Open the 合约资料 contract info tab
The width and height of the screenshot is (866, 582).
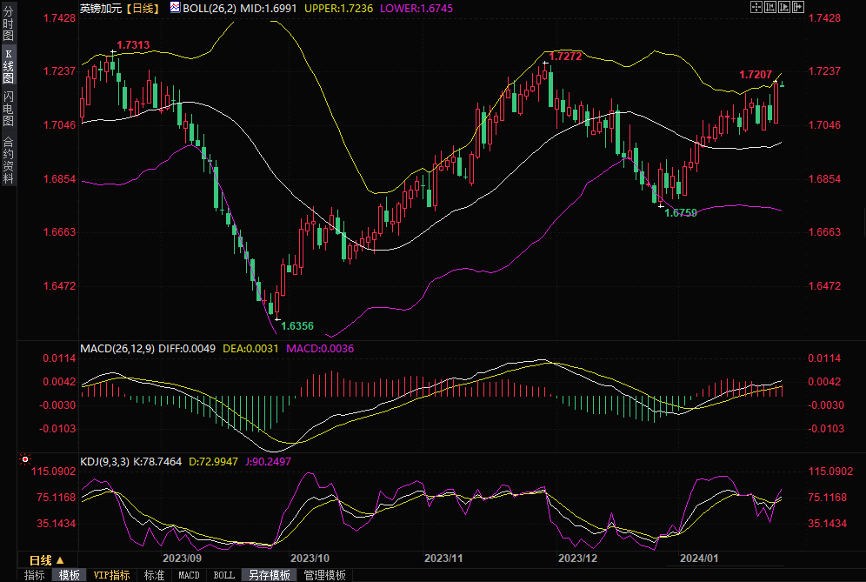tap(8, 159)
